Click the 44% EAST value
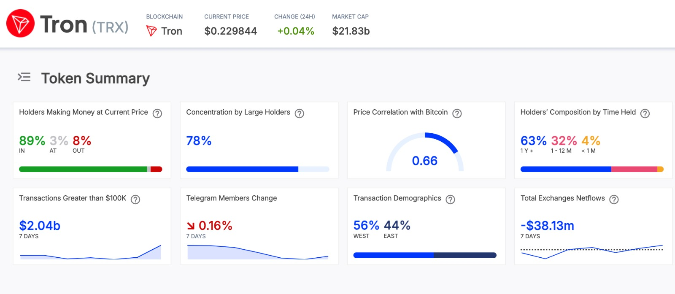675x294 pixels. [397, 226]
